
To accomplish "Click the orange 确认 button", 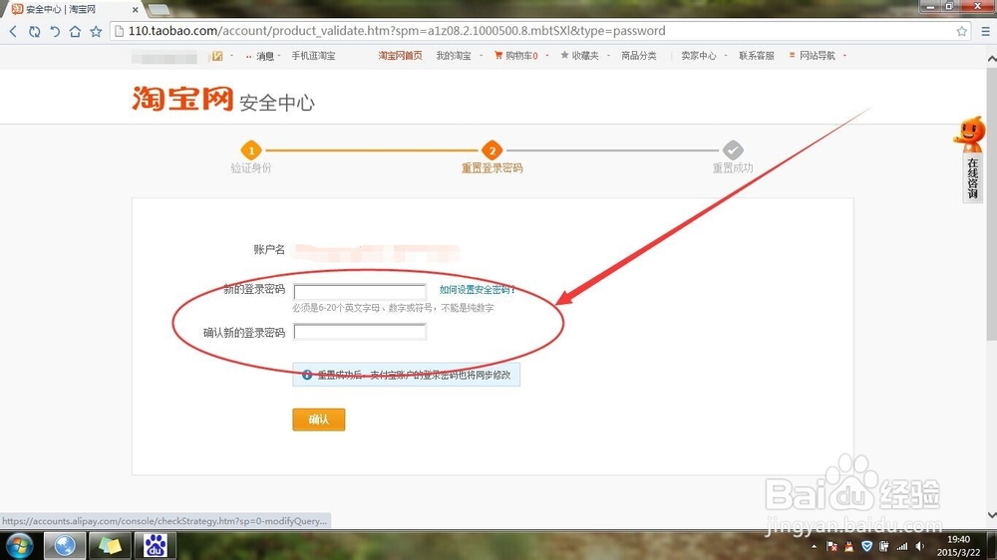I will click(319, 420).
